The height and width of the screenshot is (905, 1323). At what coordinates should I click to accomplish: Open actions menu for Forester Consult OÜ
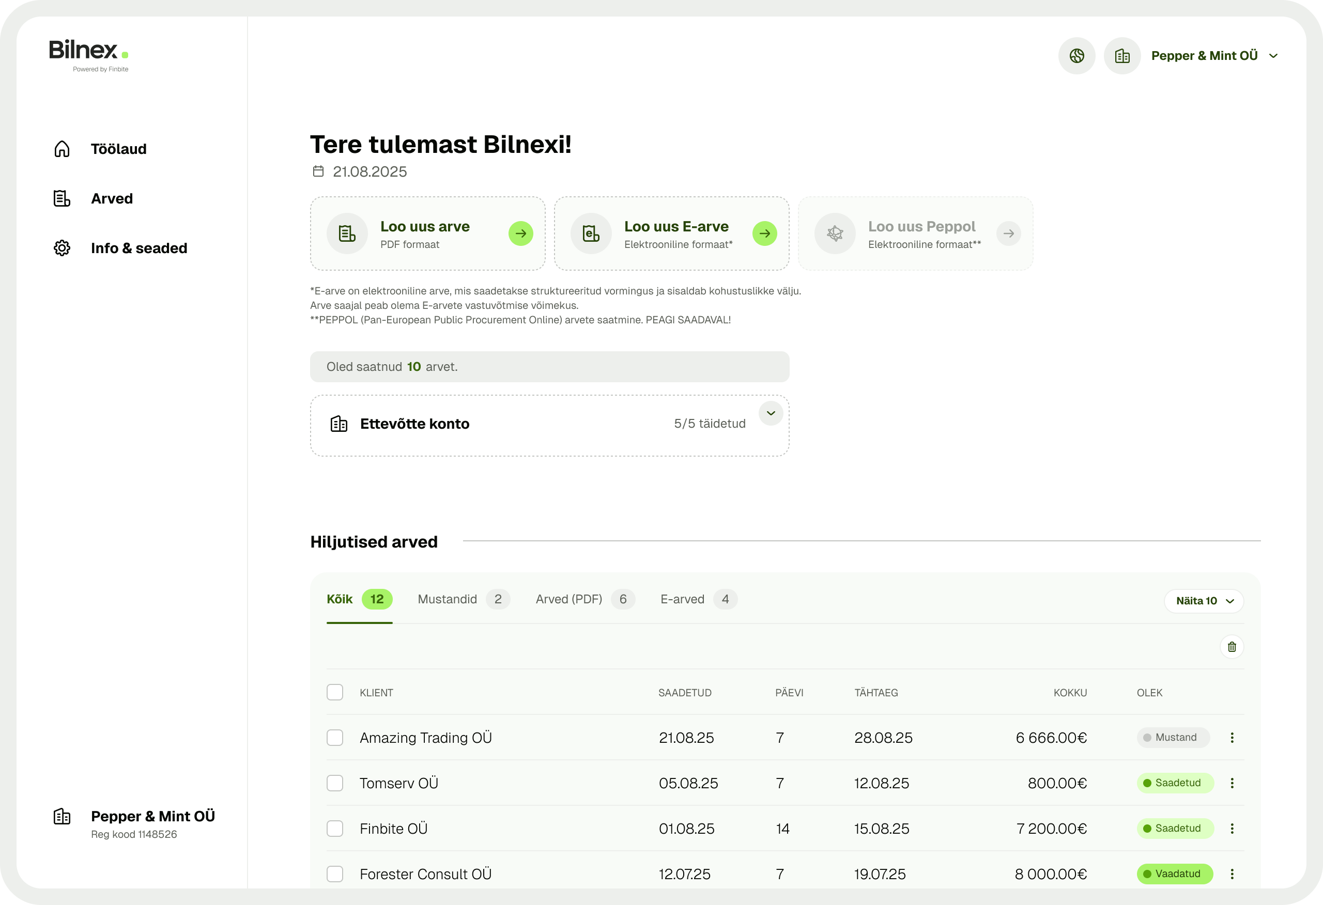(1232, 874)
